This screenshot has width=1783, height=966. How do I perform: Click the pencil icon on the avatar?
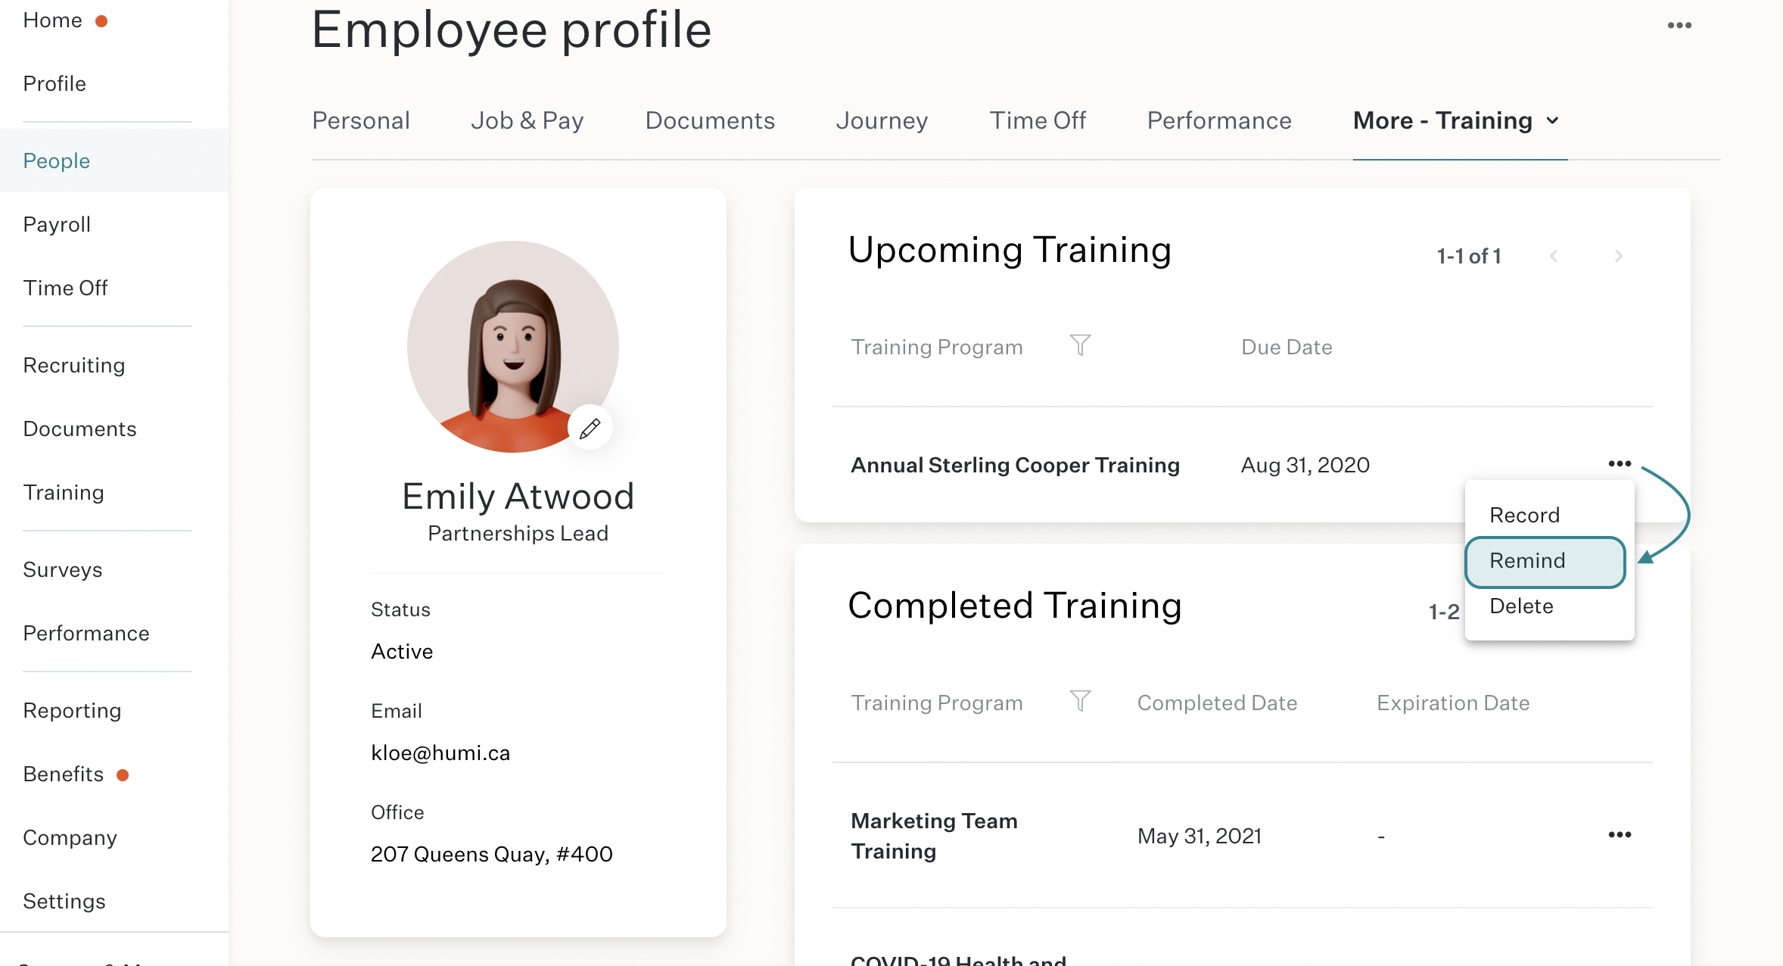coord(590,428)
